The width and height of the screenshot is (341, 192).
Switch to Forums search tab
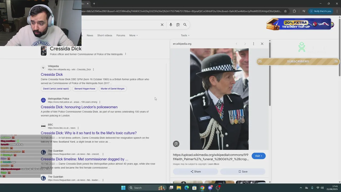(121, 35)
